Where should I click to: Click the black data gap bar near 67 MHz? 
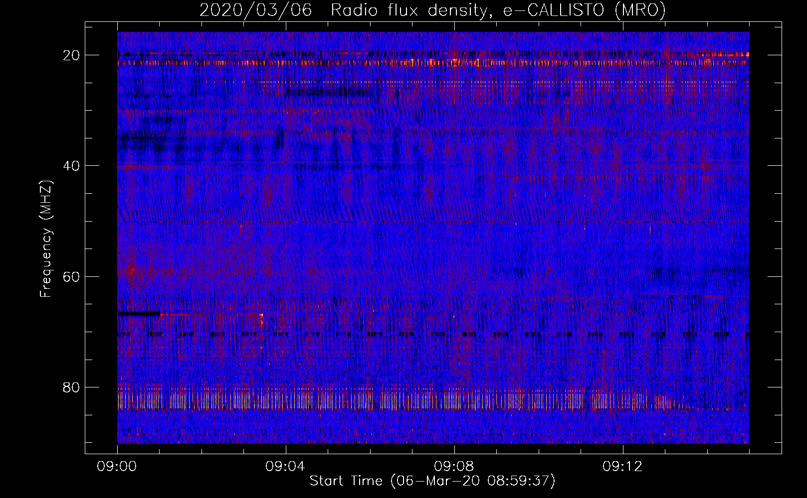coord(139,314)
